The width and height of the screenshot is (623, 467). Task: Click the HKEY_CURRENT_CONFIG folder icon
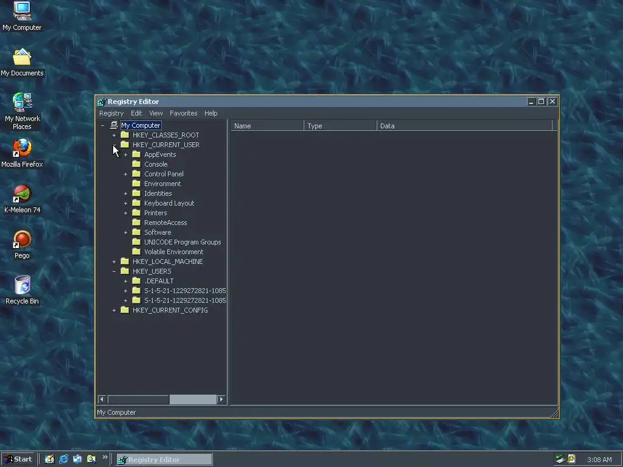pyautogui.click(x=125, y=310)
